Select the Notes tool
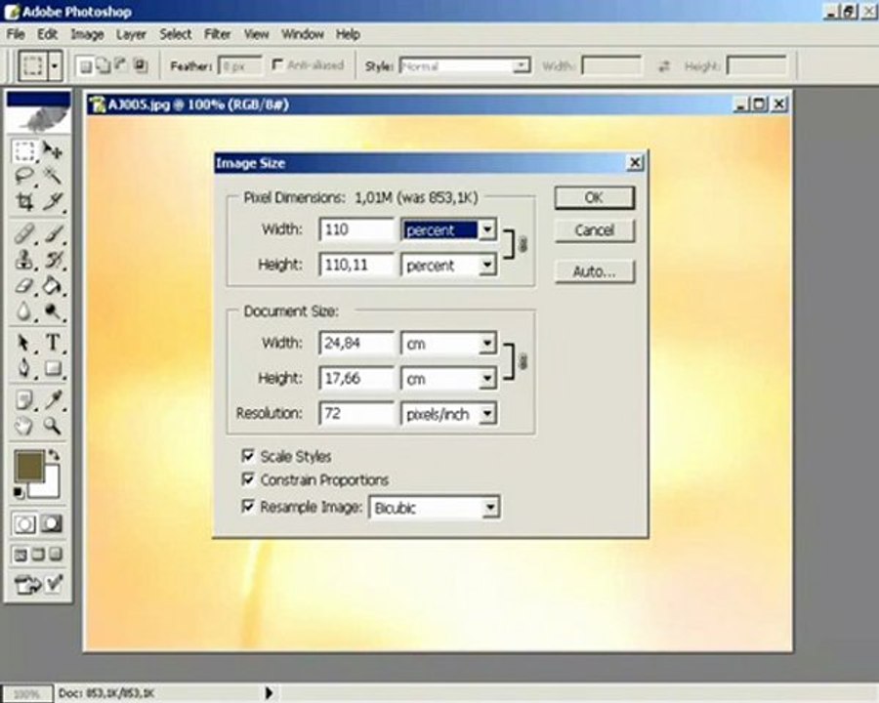The image size is (879, 703). (x=24, y=400)
